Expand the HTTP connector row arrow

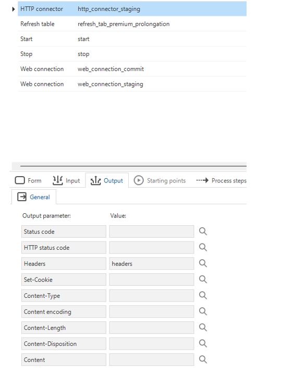click(14, 9)
